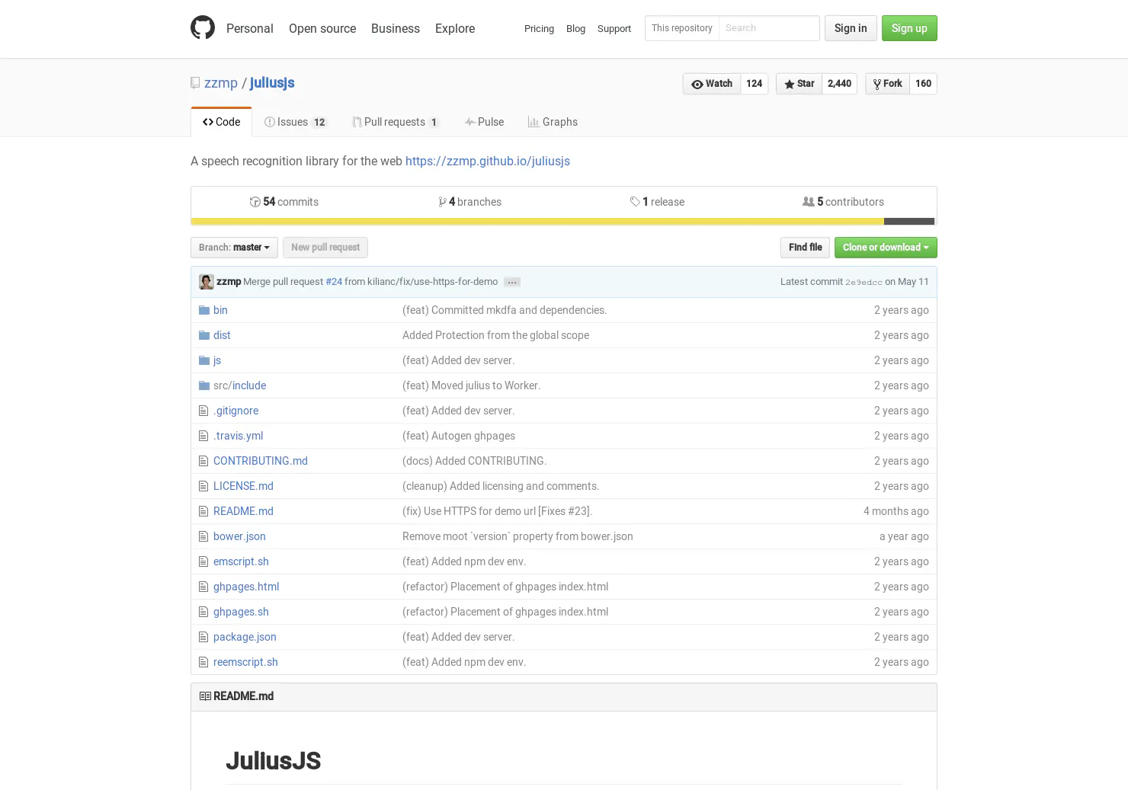Click the reemscript.sh file icon
Image resolution: width=1128 pixels, height=790 pixels.
[203, 662]
